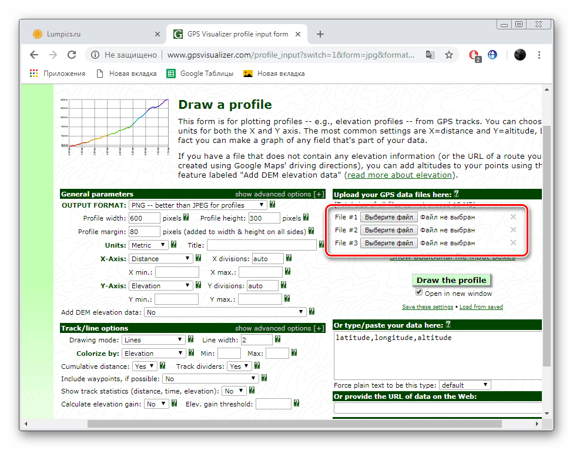This screenshot has width=573, height=450.
Task: Open the Drawing mode dropdown
Action: pos(153,340)
